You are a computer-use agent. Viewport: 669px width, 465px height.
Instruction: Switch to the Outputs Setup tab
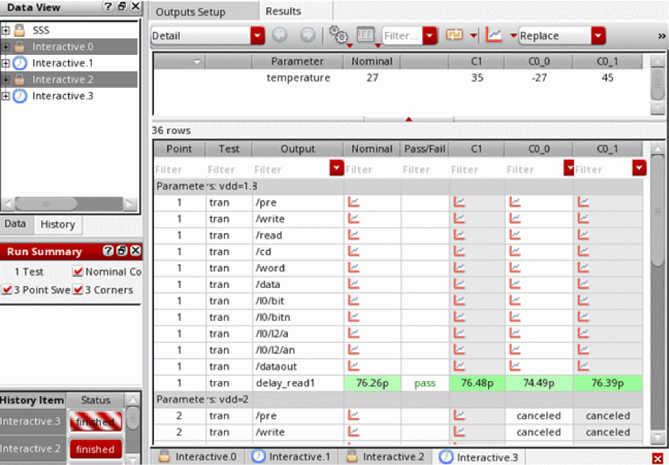click(x=190, y=12)
